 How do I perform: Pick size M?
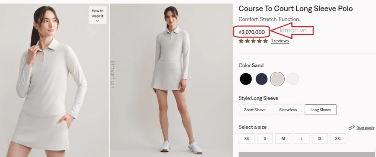tap(283, 139)
